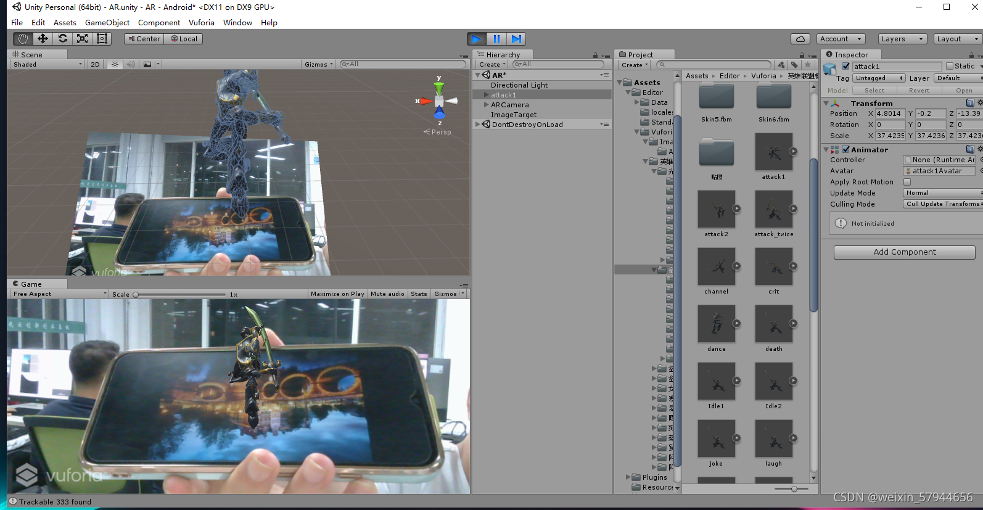The image size is (983, 510).
Task: Enable Apply Root Motion checkbox
Action: [907, 182]
